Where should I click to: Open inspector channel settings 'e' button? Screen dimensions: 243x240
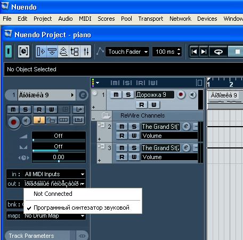pyautogui.click(x=83, y=95)
